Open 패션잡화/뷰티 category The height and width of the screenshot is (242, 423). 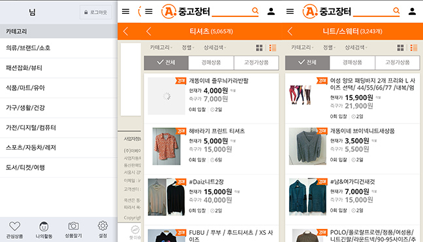pos(59,68)
